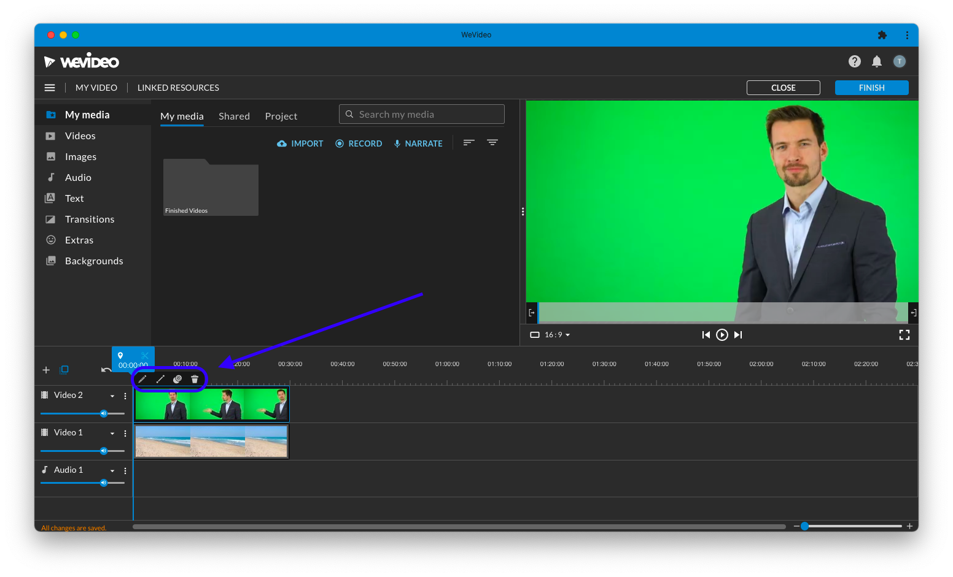Click the horizontal timeline scrollbar

pos(459,526)
